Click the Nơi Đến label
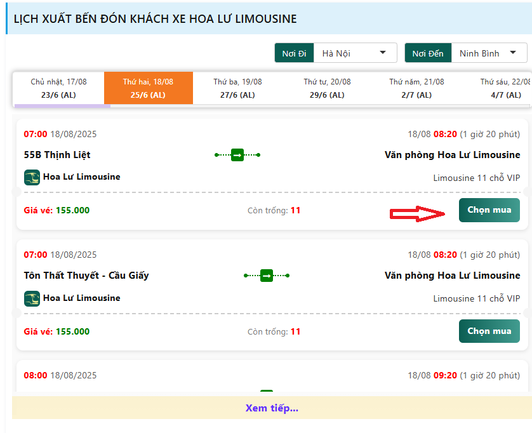532x433 pixels. coord(428,53)
